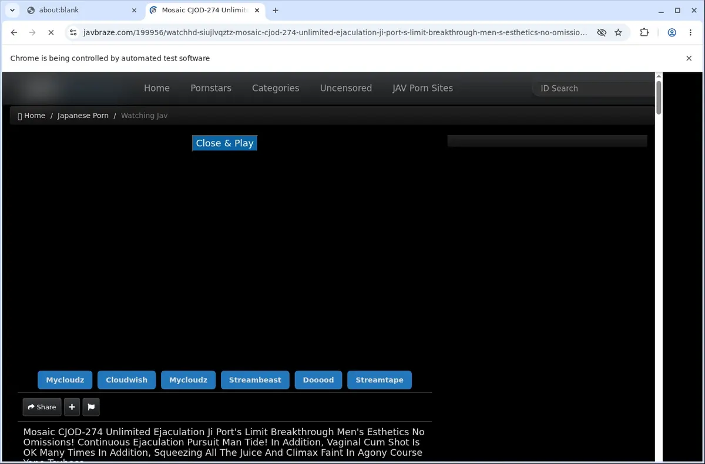
Task: Close the about:blank tab
Action: click(134, 10)
